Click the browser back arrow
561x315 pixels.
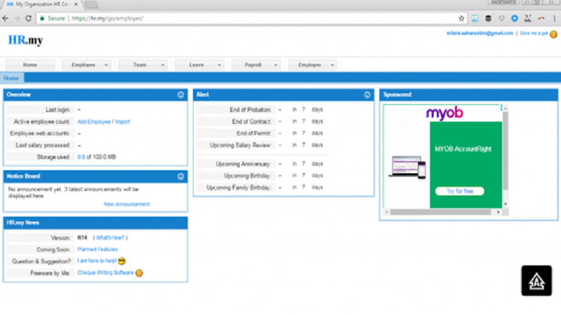pos(6,18)
